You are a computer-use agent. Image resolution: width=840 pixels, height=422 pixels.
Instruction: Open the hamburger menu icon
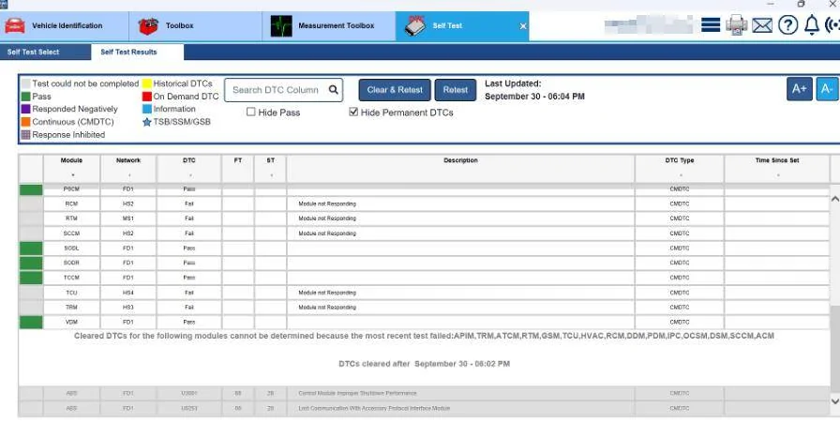click(x=711, y=25)
